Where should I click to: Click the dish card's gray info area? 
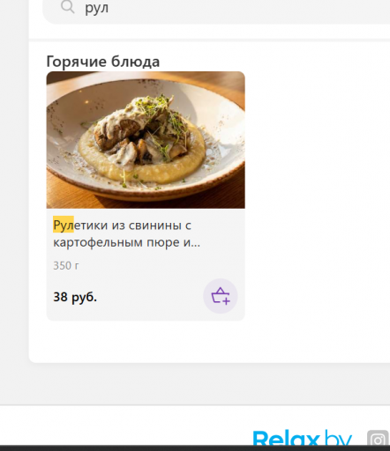pos(146,264)
